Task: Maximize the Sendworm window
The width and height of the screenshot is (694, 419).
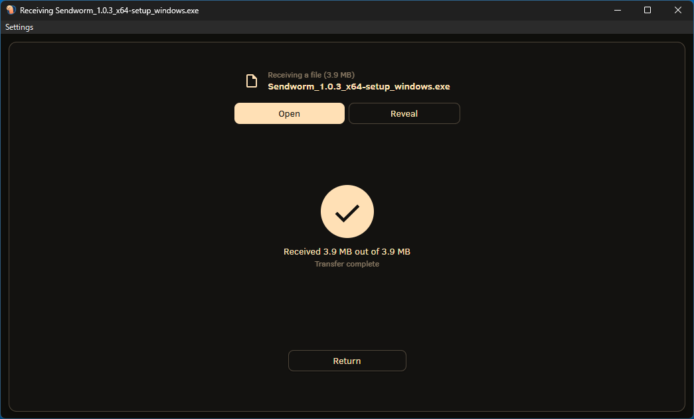Action: [648, 11]
